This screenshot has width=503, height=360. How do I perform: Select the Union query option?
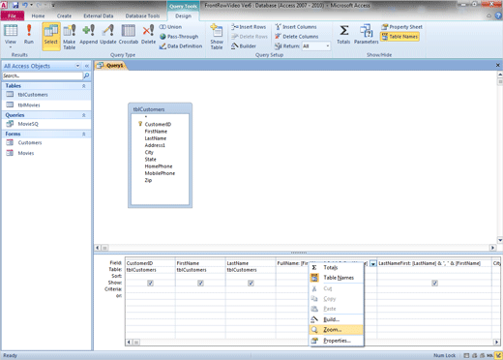[170, 27]
